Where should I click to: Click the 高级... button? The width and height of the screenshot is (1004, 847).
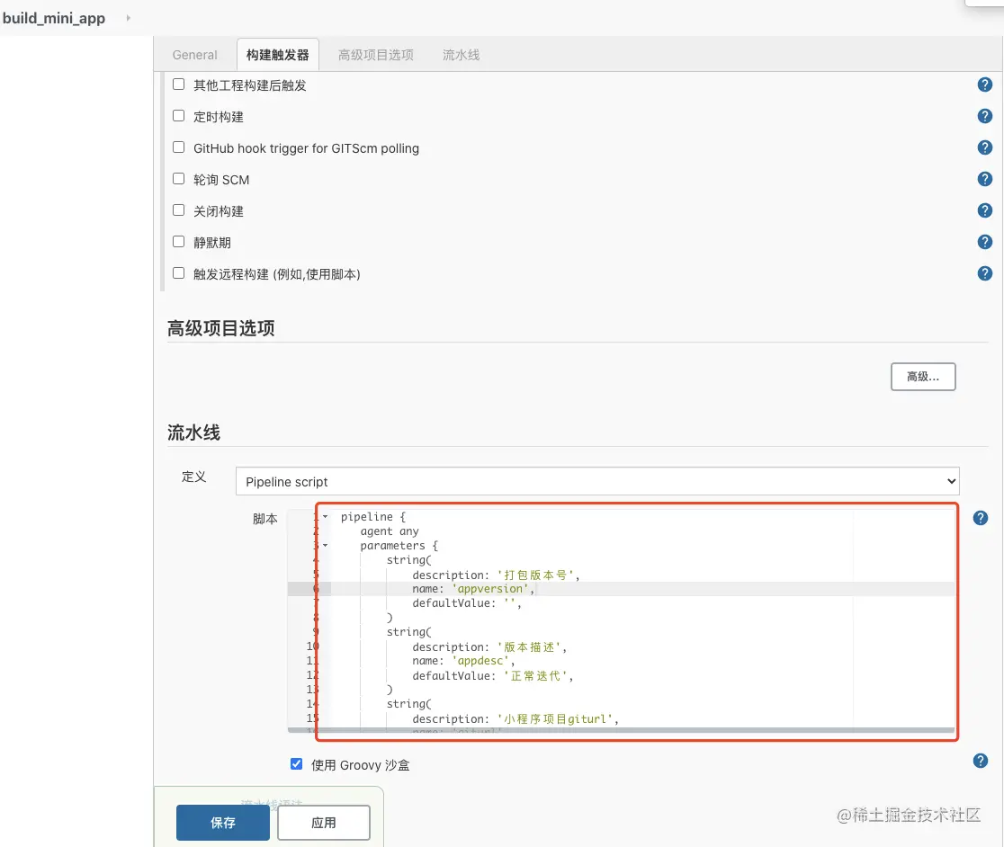[923, 376]
